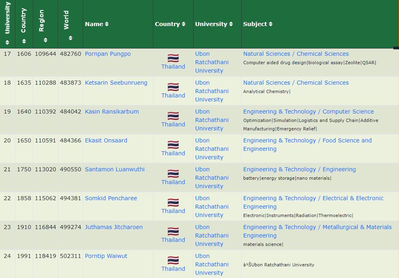Click Thailand link in Ketsarin Seebunrueng row

coord(173,95)
